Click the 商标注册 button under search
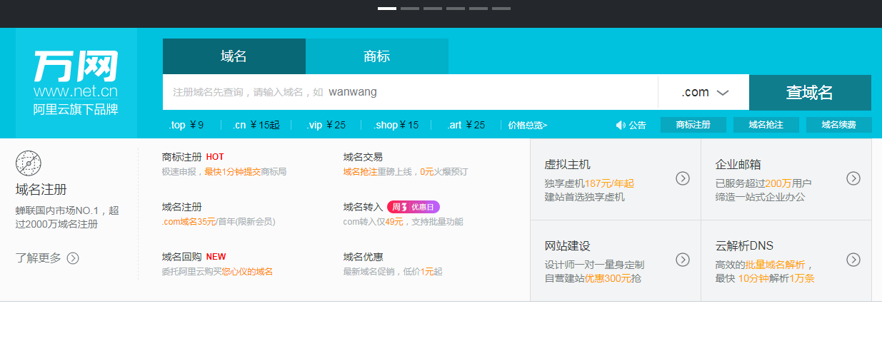 click(693, 125)
